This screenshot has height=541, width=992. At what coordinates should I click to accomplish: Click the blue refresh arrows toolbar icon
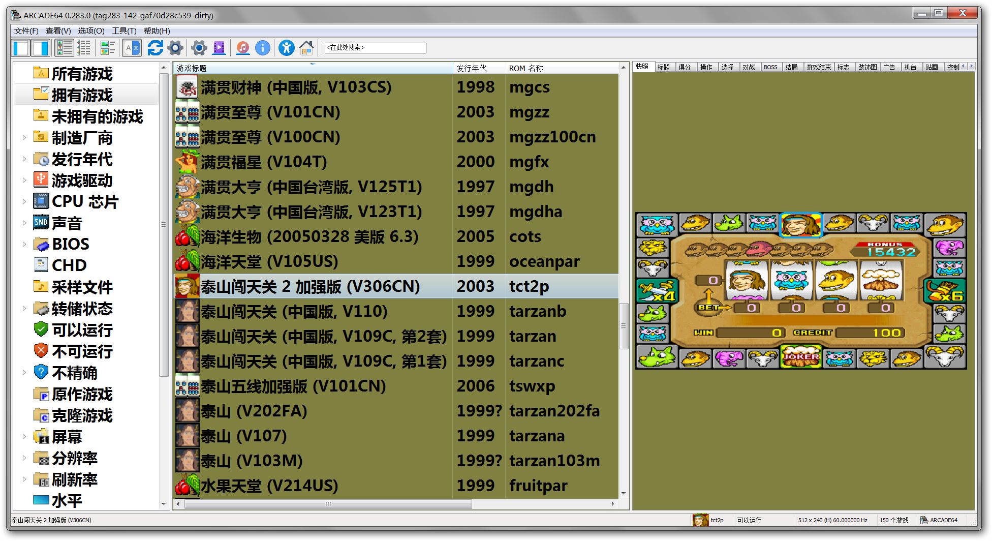point(155,48)
